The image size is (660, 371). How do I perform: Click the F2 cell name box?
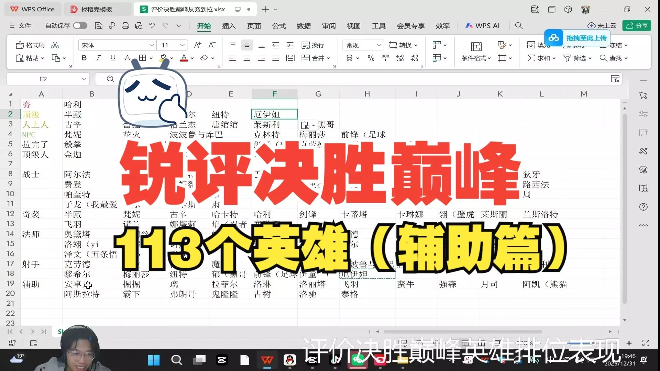tap(43, 79)
